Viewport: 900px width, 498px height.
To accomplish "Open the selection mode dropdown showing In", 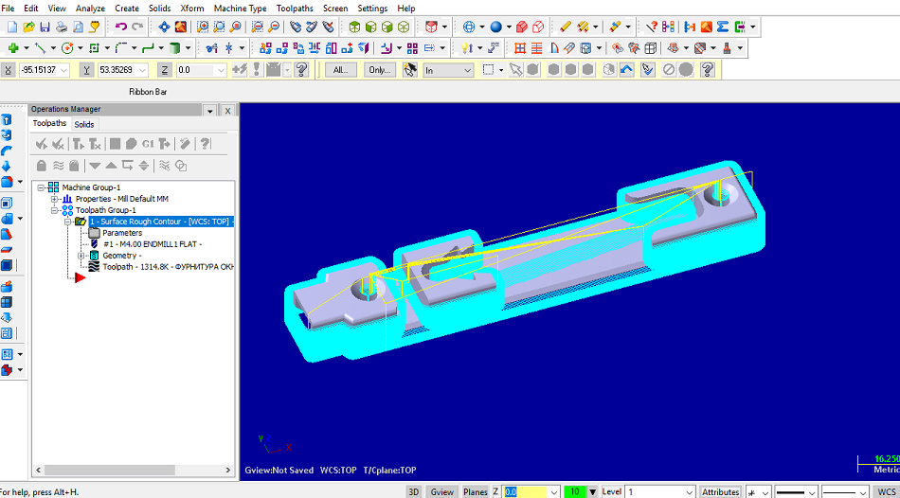I will point(448,70).
